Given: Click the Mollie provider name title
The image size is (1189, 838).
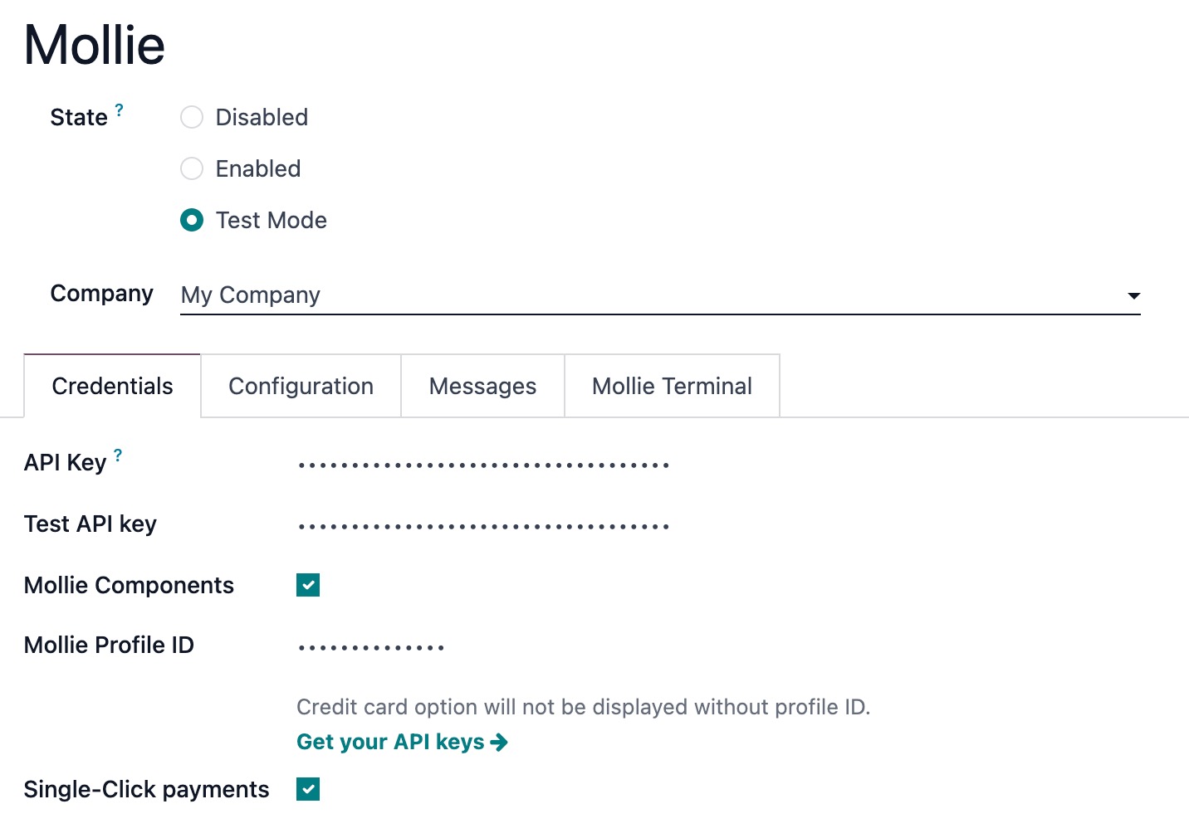Looking at the screenshot, I should 95,45.
